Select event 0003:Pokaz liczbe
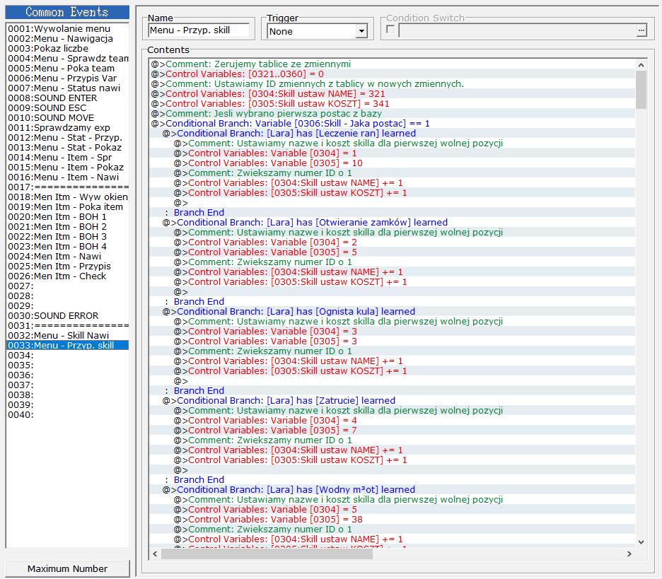The height and width of the screenshot is (579, 662). click(x=68, y=49)
